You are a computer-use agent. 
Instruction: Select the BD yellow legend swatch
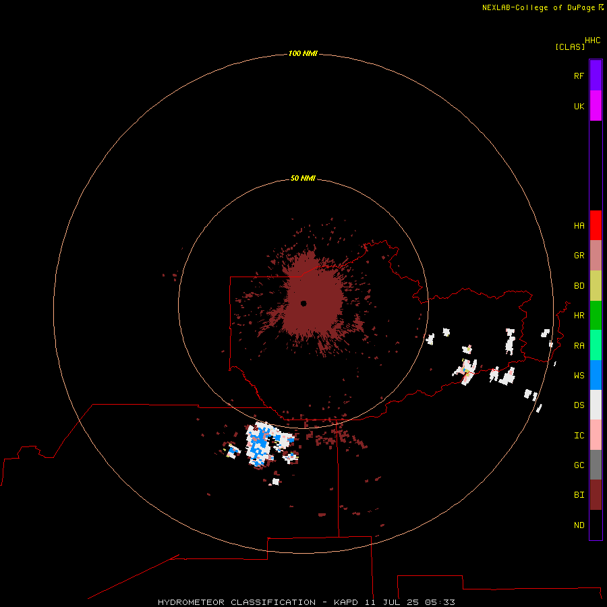pos(596,286)
